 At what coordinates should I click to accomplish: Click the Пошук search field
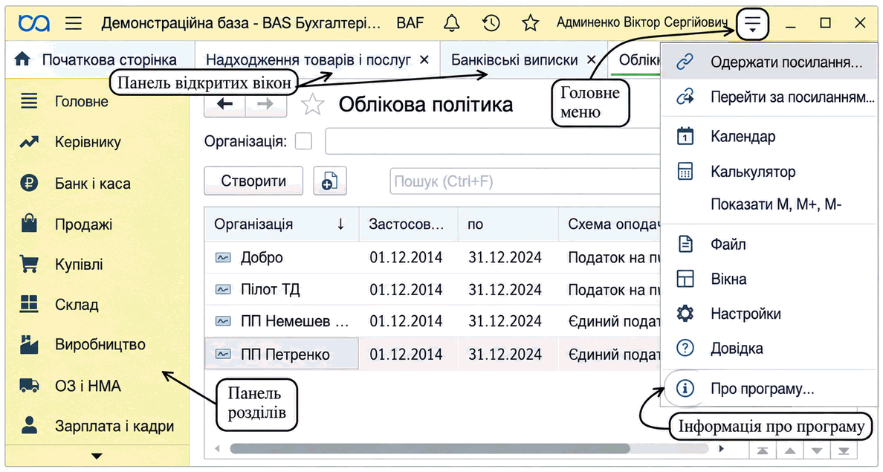point(525,181)
